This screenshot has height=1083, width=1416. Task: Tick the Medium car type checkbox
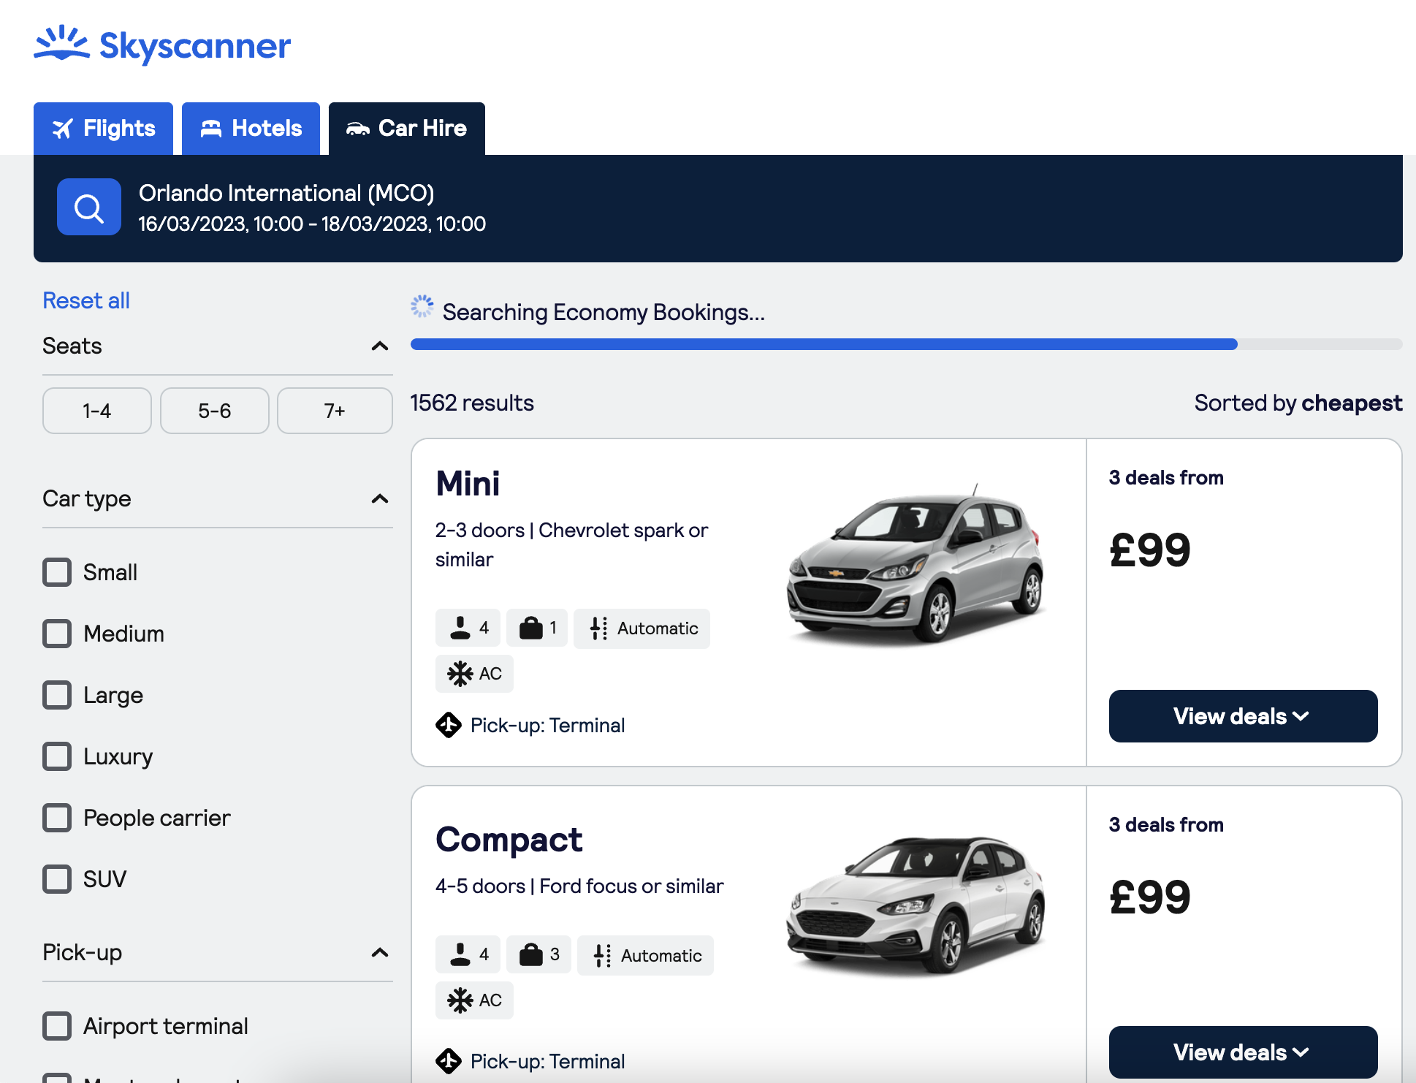tap(57, 634)
